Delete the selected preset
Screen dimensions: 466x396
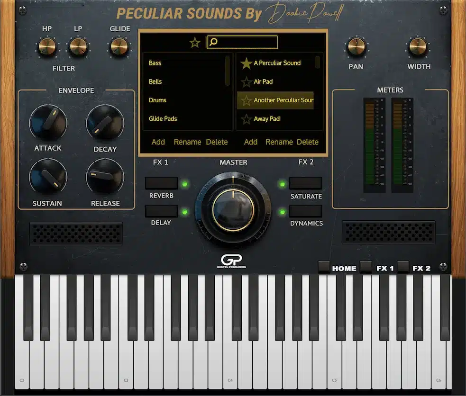pos(308,142)
